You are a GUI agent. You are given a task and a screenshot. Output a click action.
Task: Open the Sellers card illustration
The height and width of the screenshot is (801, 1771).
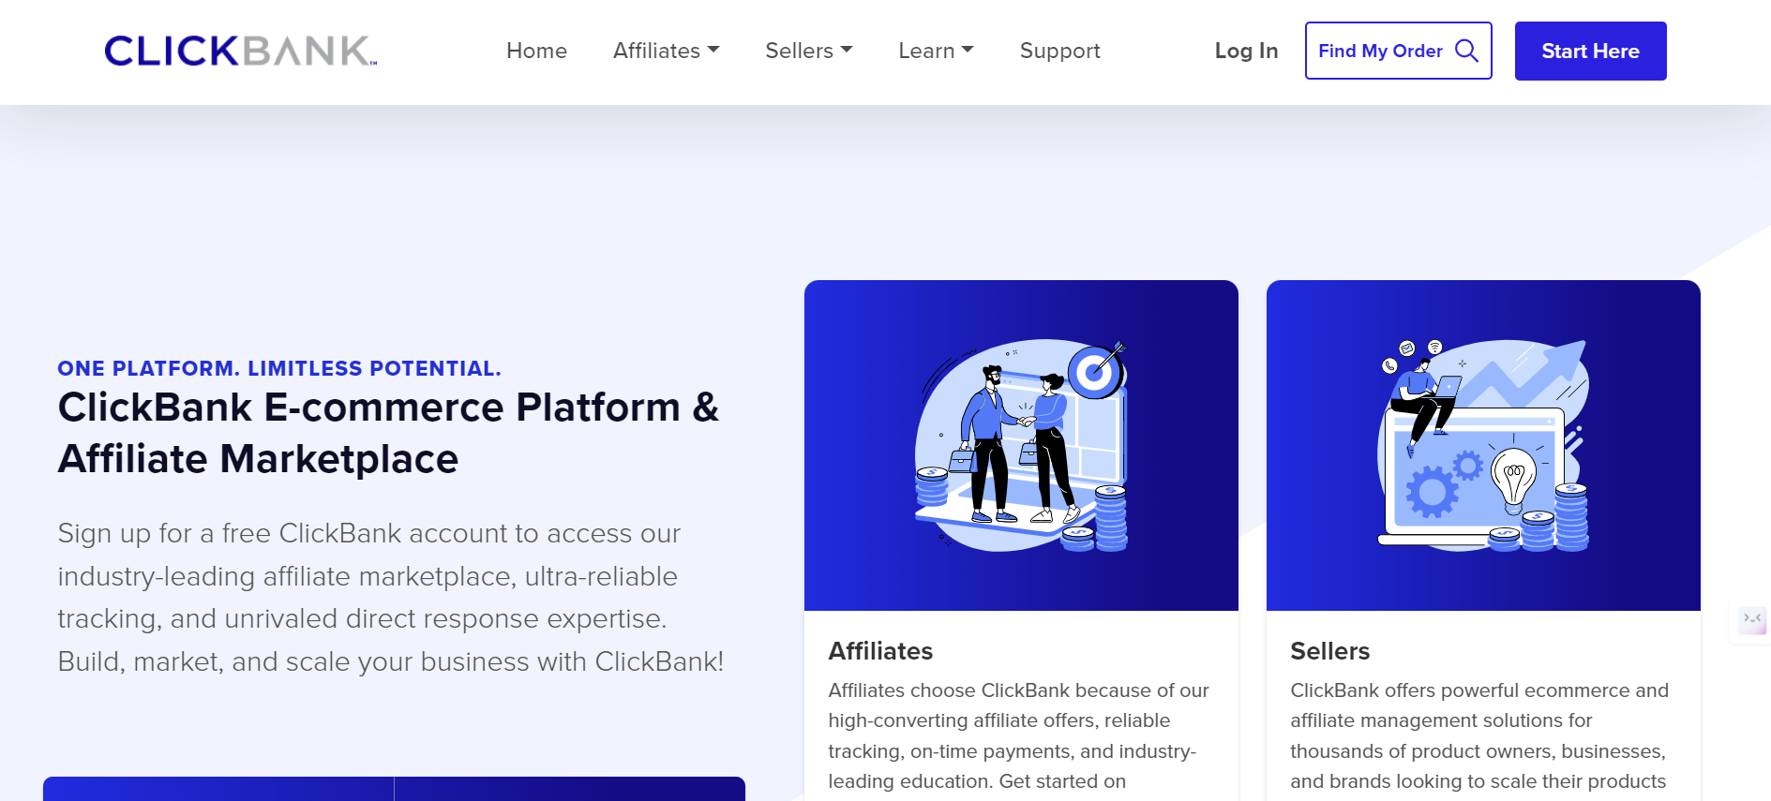[x=1483, y=445]
